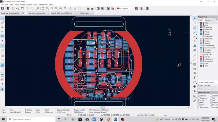Select the Add Text tool
Screen dimensions: 218x122
coord(195,78)
